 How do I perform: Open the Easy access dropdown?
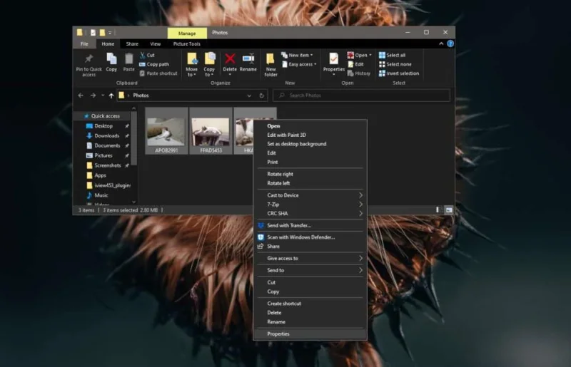point(299,64)
